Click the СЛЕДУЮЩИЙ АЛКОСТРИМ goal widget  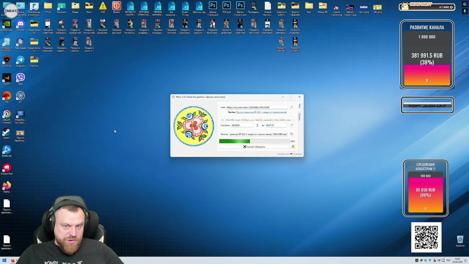click(425, 188)
